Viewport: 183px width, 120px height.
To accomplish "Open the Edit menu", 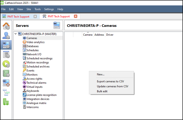I will [11, 9].
